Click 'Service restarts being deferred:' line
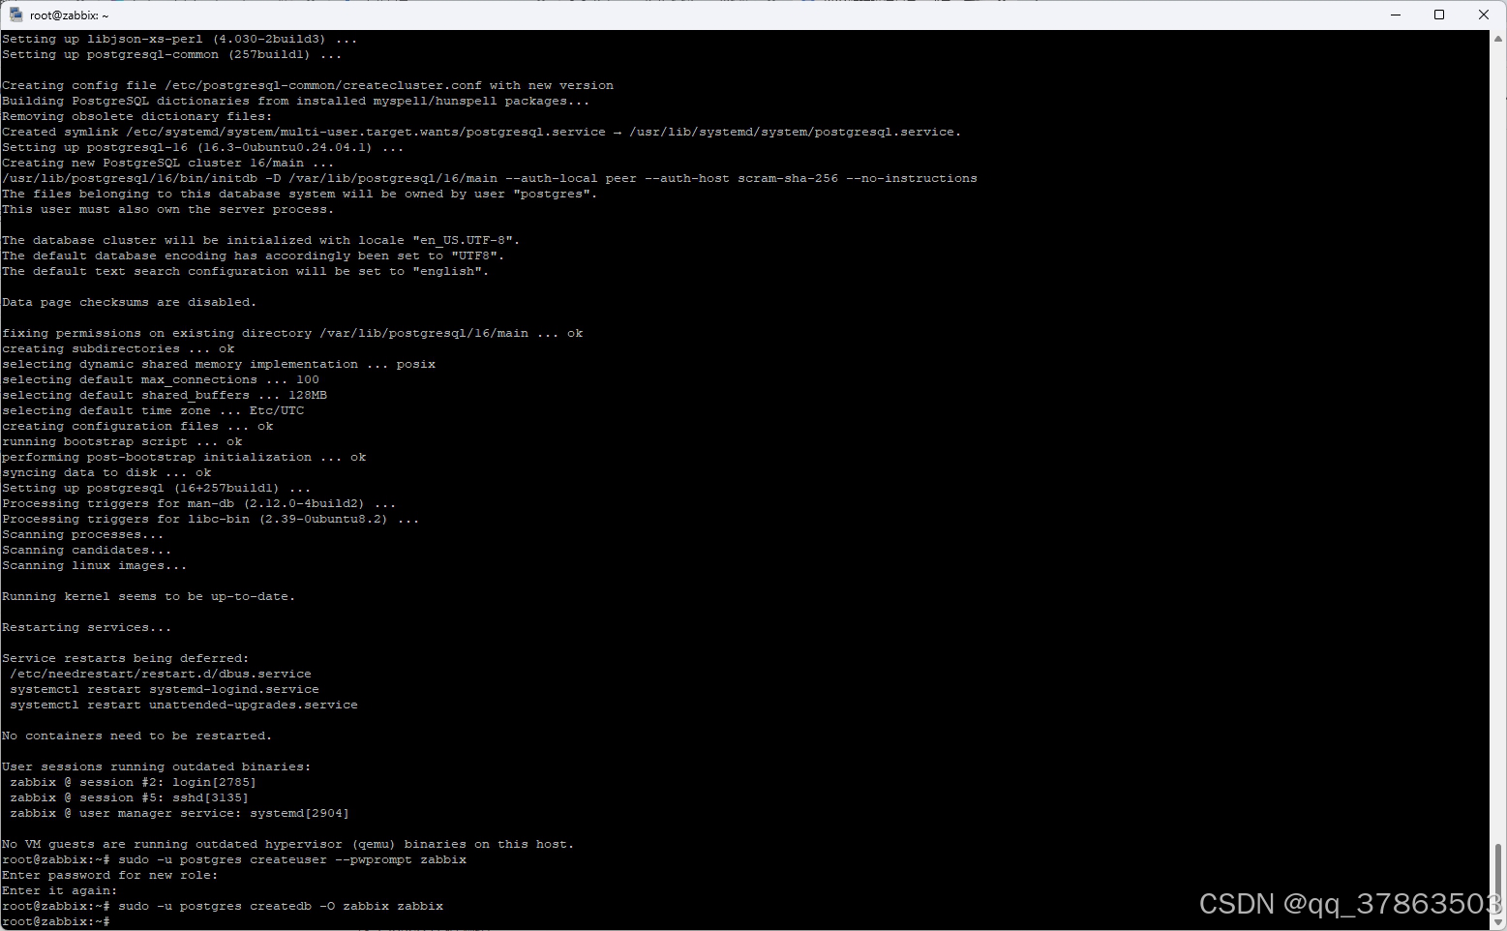Screen dimensions: 1507x931 click(126, 658)
